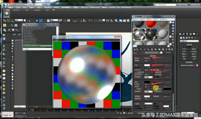Open the workspace selector dropdown
This screenshot has height=119, width=201.
pos(35,5)
